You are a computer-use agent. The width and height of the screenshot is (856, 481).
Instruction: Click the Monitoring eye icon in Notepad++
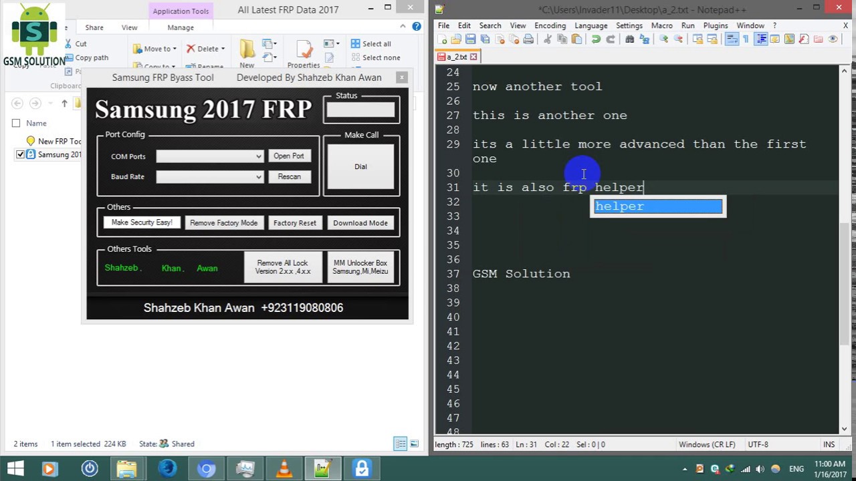point(833,39)
